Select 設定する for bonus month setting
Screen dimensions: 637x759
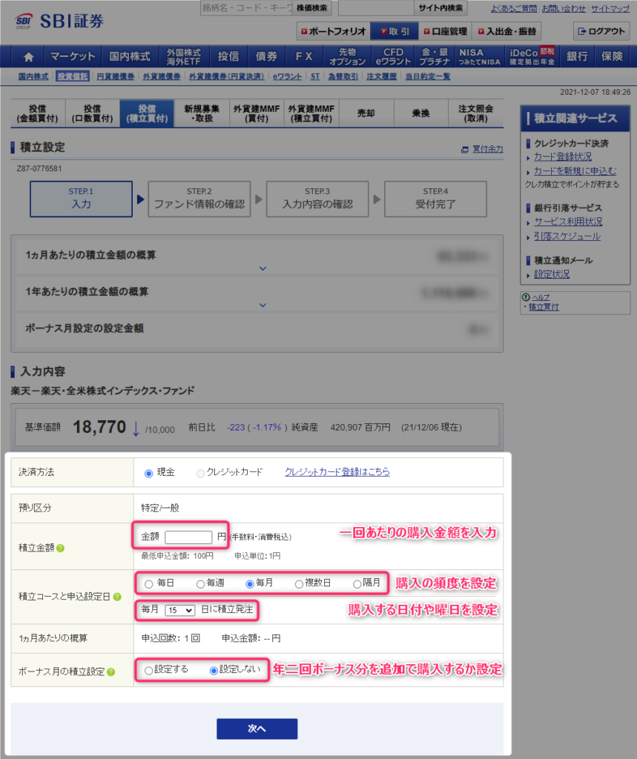tap(149, 670)
